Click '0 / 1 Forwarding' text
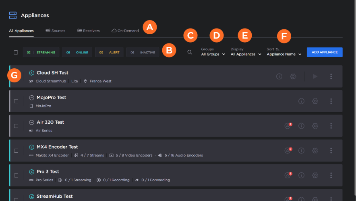The height and width of the screenshot is (201, 356). tap(155, 180)
